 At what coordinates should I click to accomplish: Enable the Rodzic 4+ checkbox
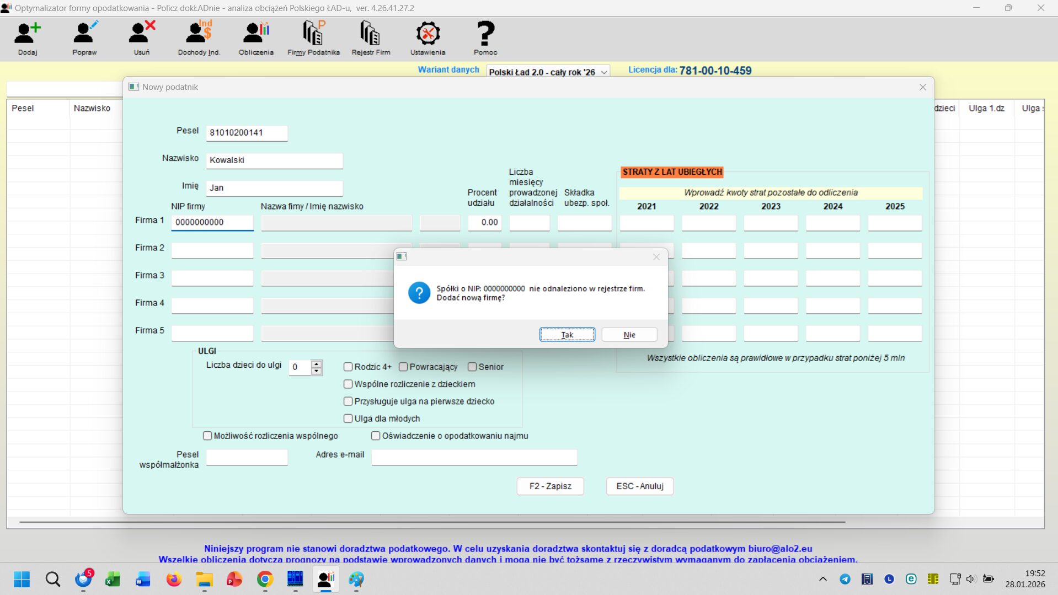click(348, 367)
